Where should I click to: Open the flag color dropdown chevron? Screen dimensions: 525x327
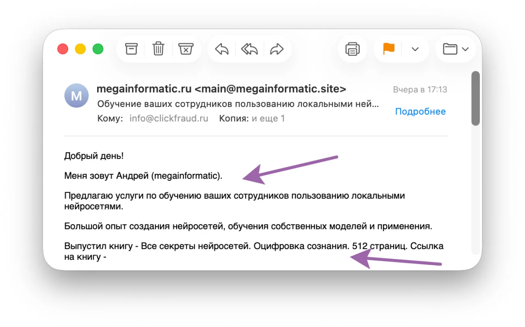[415, 49]
